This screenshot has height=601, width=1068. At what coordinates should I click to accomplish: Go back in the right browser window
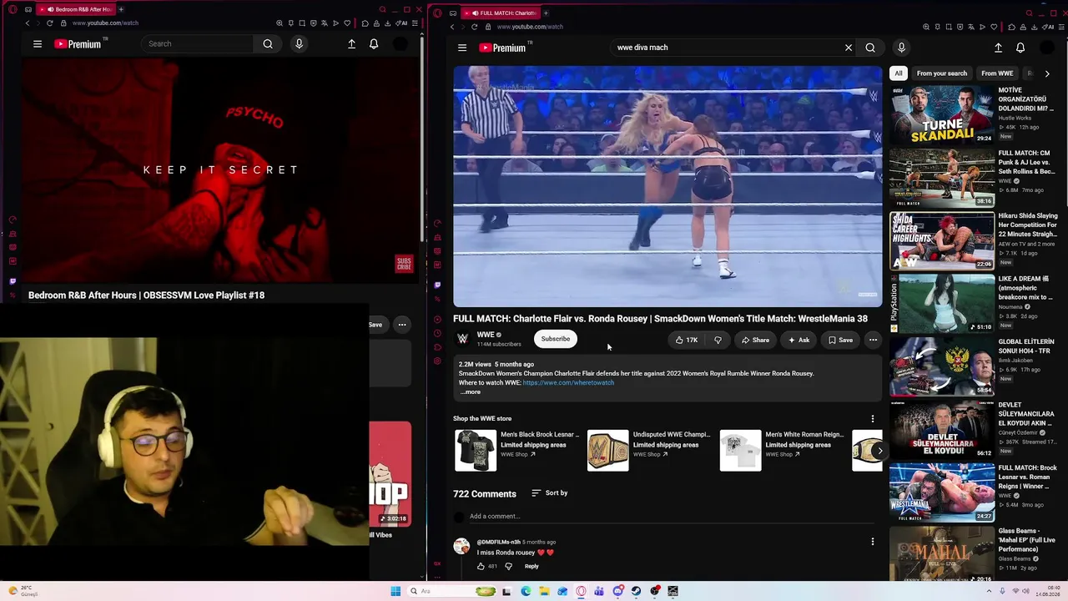[x=452, y=27]
